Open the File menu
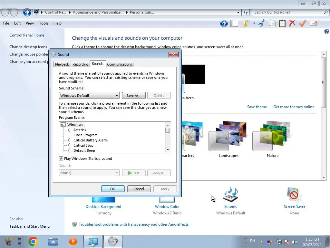 click(6, 23)
